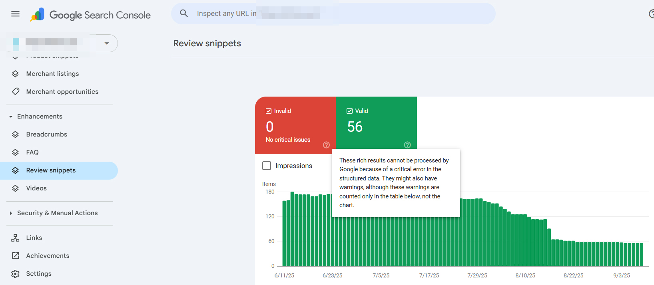The height and width of the screenshot is (285, 654).
Task: Collapse the Enhancements section
Action: coord(11,117)
